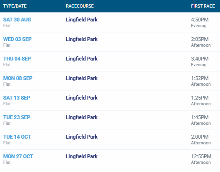The height and width of the screenshot is (172, 220).
Task: Click Lingfield Park in the 04 SEP row
Action: 81,59
